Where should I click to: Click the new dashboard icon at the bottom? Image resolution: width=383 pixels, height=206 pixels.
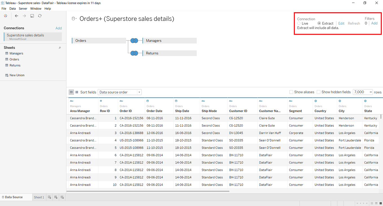click(x=56, y=197)
